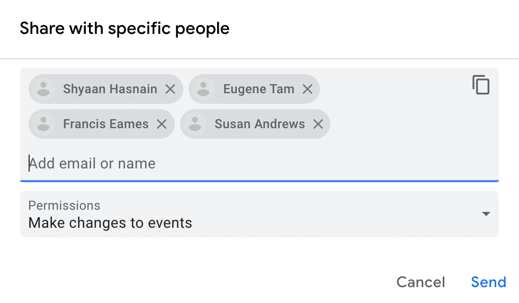519x303 pixels.
Task: Cancel the sharing dialog
Action: [420, 282]
